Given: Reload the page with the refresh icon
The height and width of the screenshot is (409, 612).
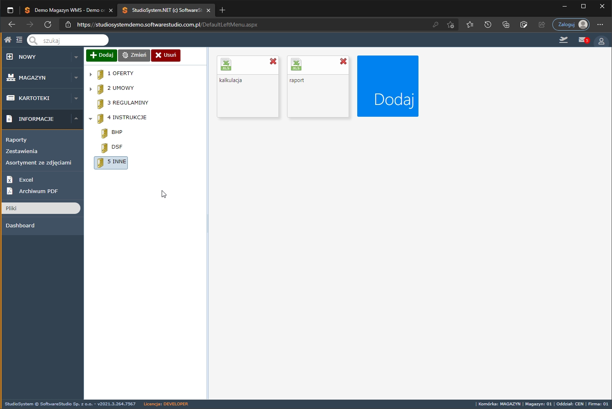Looking at the screenshot, I should 48,24.
